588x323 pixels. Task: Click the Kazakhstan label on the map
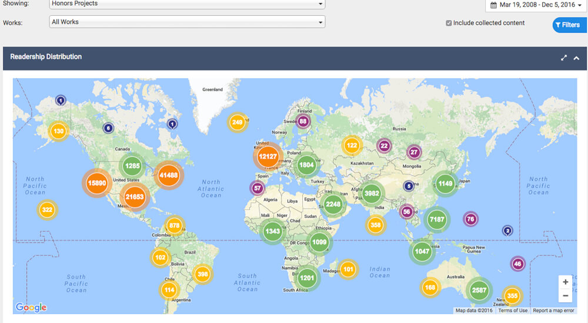click(x=362, y=163)
